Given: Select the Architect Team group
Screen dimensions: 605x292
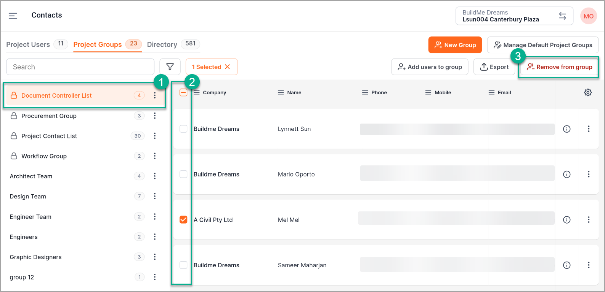Looking at the screenshot, I should [31, 176].
